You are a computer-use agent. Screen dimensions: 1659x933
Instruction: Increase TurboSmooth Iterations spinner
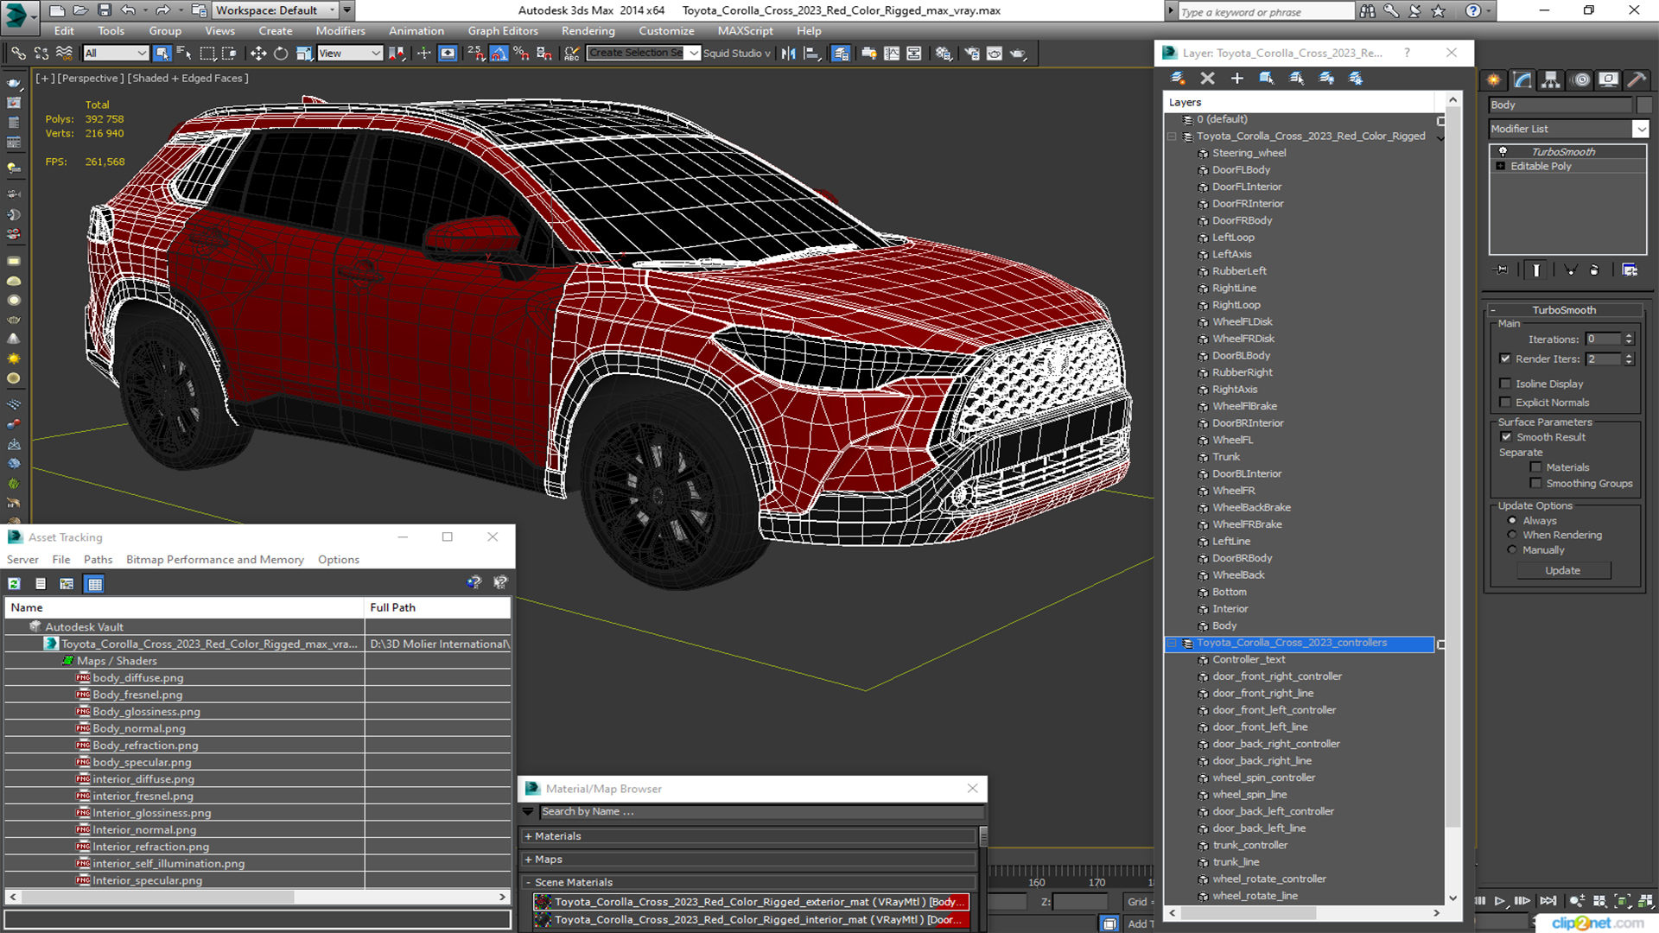[1629, 336]
